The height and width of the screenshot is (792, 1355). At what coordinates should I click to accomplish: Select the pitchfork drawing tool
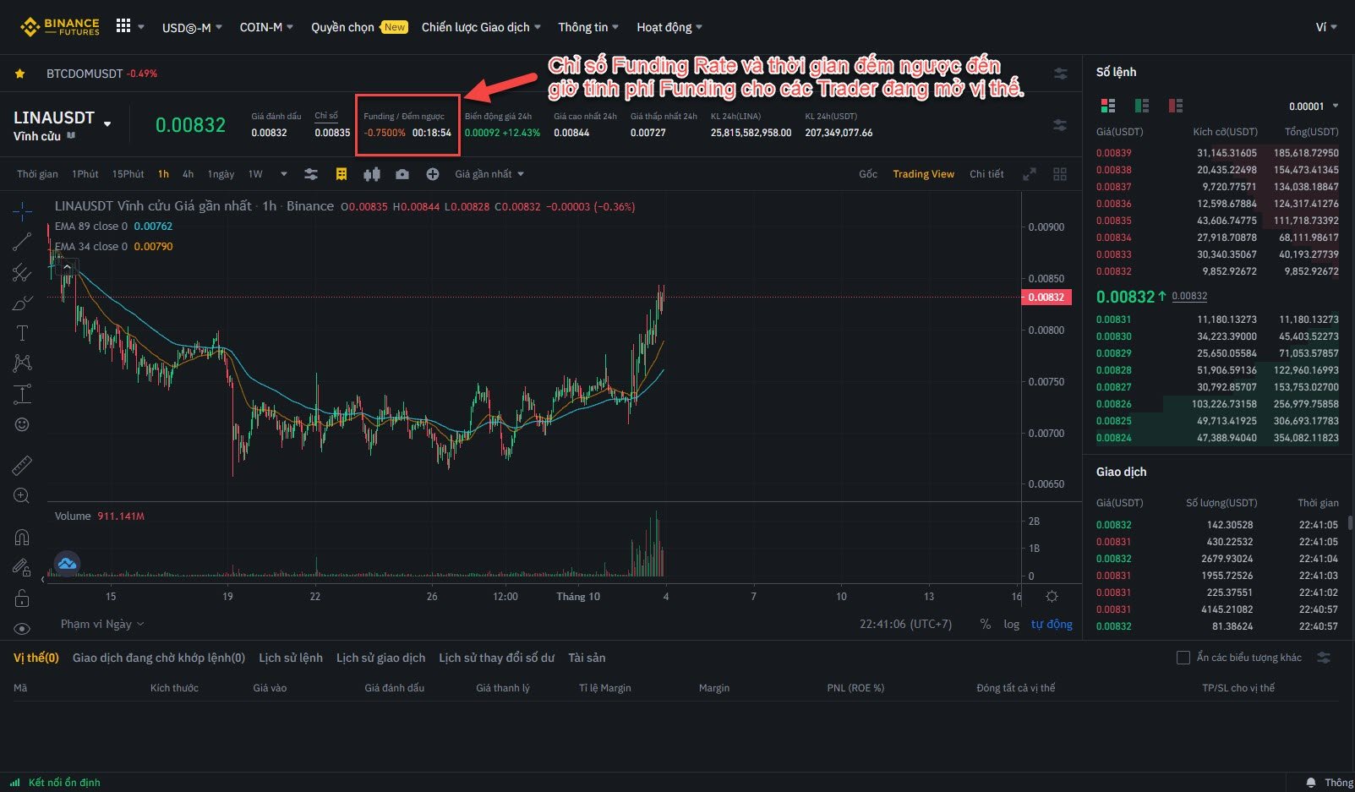point(22,272)
